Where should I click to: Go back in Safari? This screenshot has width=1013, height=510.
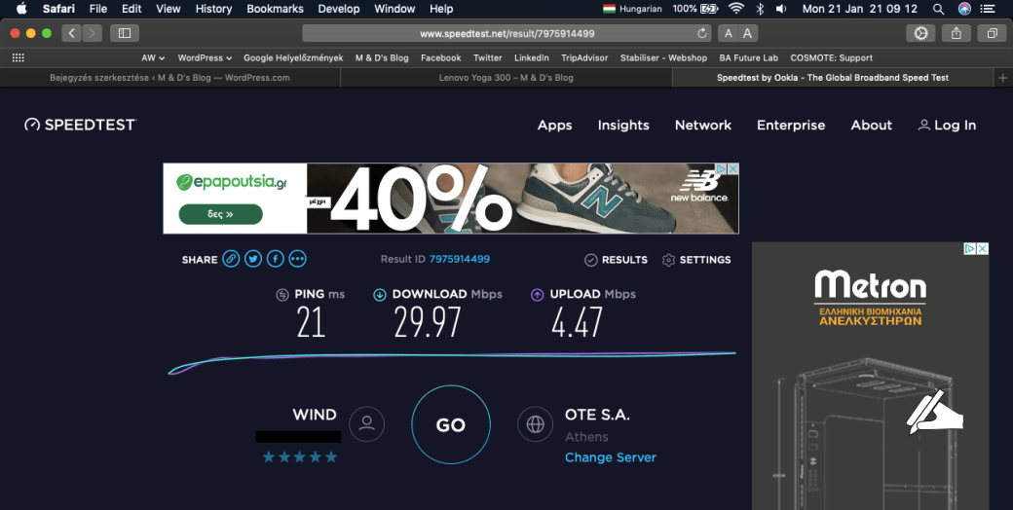point(71,33)
